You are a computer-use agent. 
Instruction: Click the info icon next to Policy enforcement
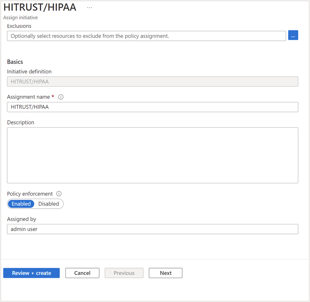(x=59, y=194)
